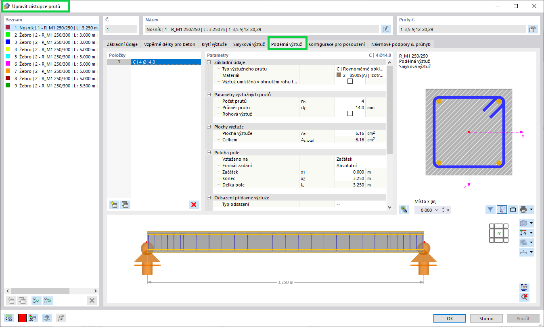Open the 'Vzpěrné délky pro beton' tab
The height and width of the screenshot is (327, 544).
pos(169,44)
